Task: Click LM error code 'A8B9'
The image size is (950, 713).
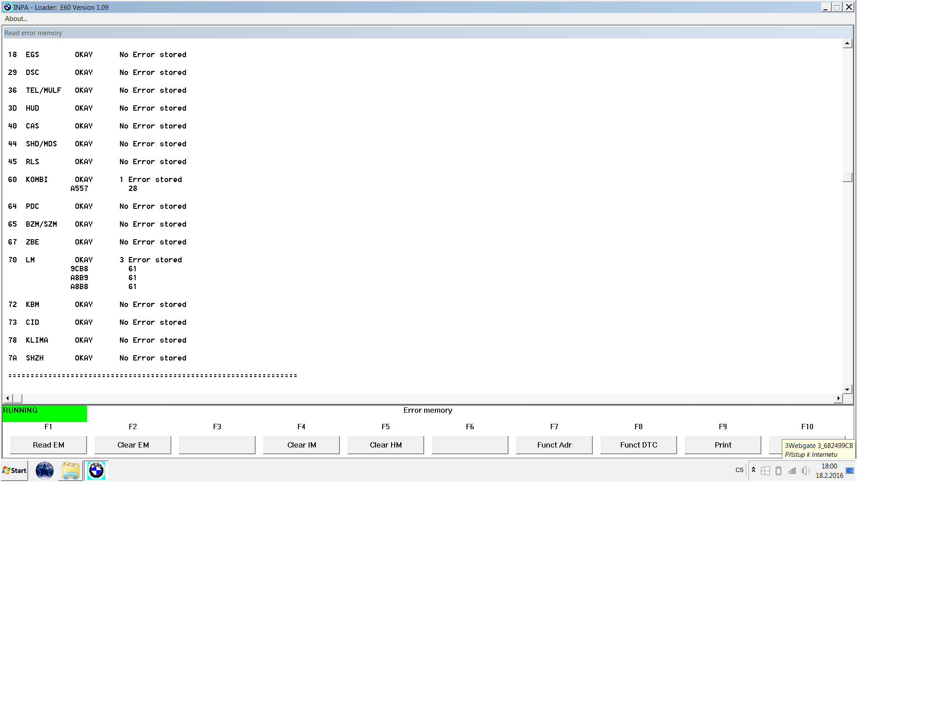Action: point(79,278)
